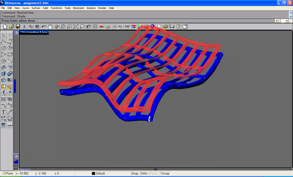Undo the last action with the arrow icon
The image size is (293, 177).
click(x=44, y=26)
